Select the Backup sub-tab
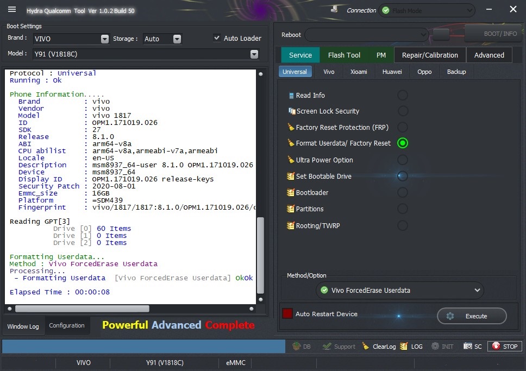Screen dimensions: 526x371 [x=456, y=72]
